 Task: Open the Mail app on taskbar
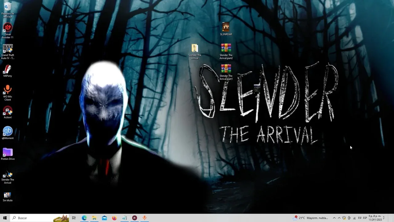(104, 218)
